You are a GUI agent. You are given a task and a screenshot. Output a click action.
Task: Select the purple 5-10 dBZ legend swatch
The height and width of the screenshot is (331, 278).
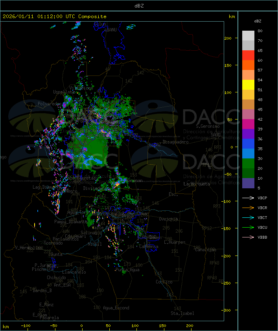coord(248,183)
